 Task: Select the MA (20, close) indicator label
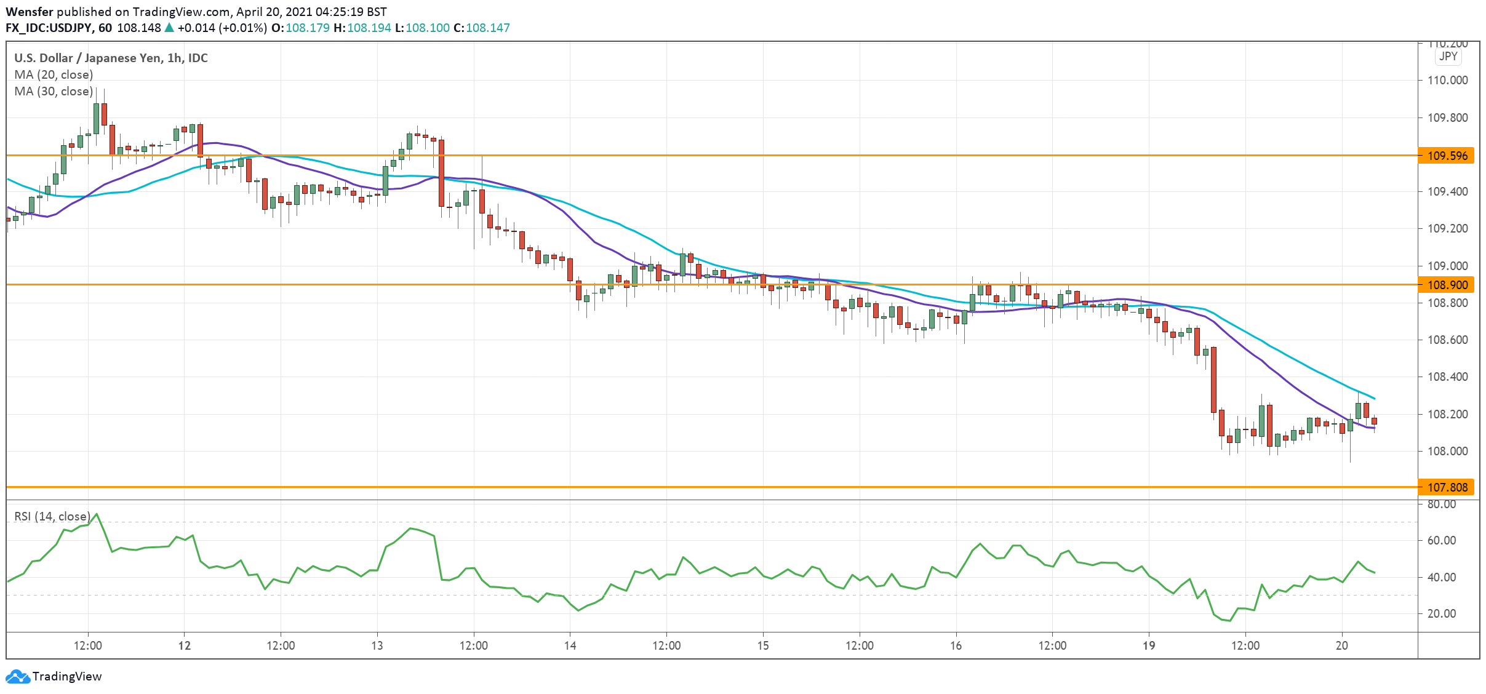[x=52, y=74]
